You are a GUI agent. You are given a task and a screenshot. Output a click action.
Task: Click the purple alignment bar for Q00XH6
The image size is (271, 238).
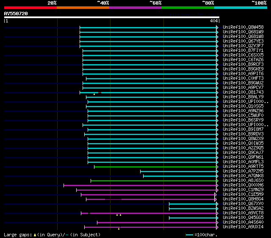coord(140,186)
